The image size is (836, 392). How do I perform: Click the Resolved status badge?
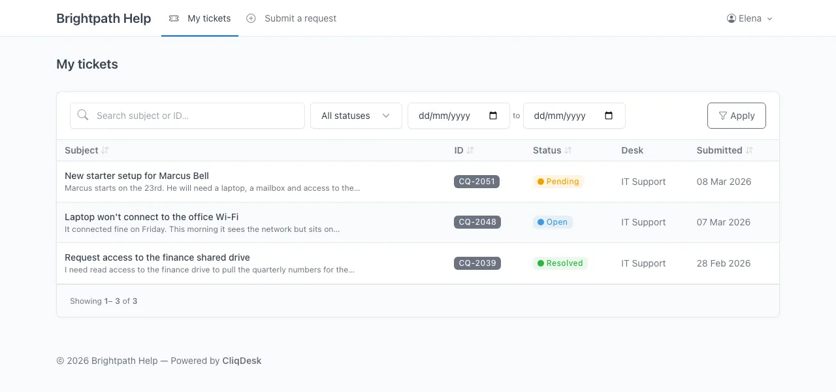[560, 263]
